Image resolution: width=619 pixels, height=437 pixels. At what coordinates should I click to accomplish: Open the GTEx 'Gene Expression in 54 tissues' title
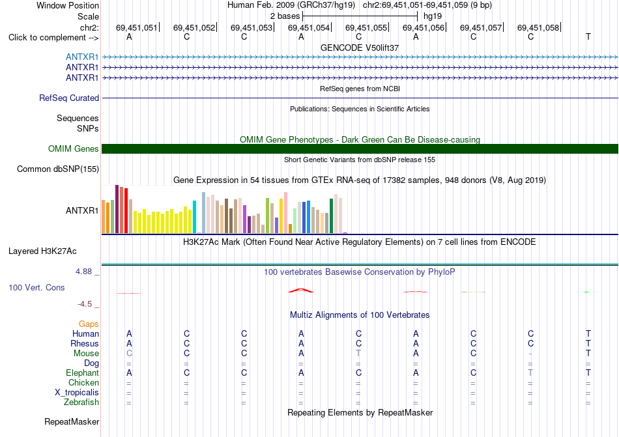360,180
